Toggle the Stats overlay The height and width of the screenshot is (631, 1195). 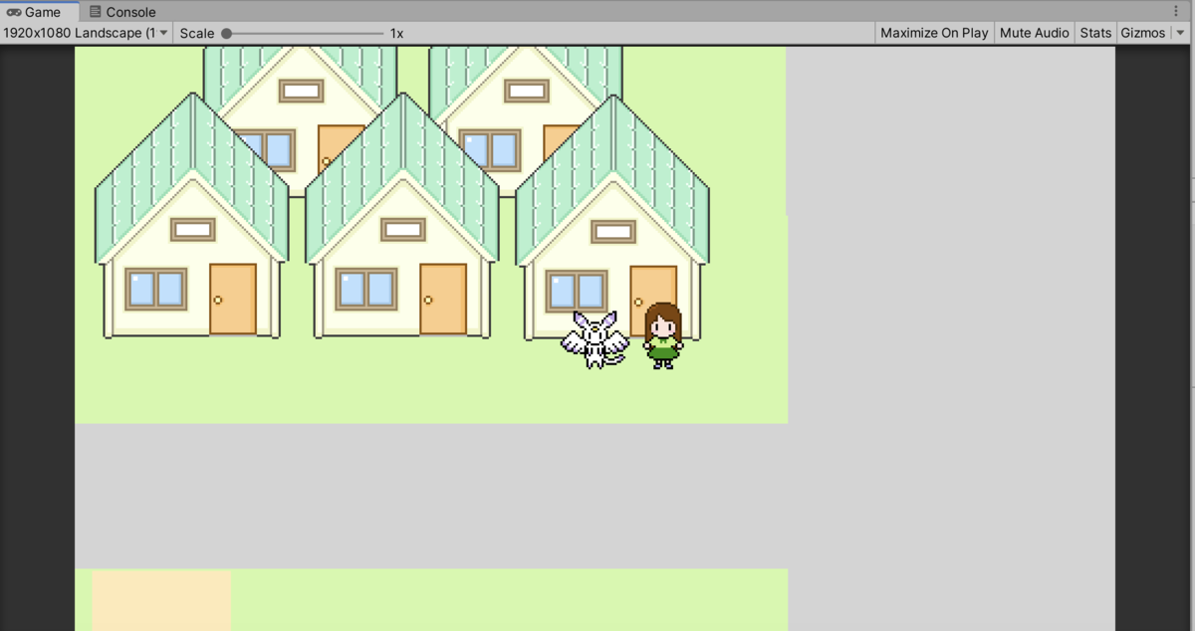click(x=1095, y=33)
